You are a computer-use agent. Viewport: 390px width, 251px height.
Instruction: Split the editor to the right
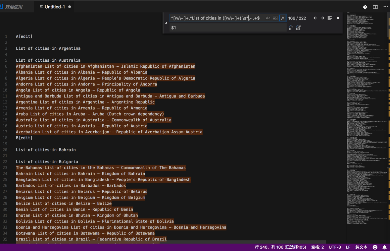coord(375,7)
